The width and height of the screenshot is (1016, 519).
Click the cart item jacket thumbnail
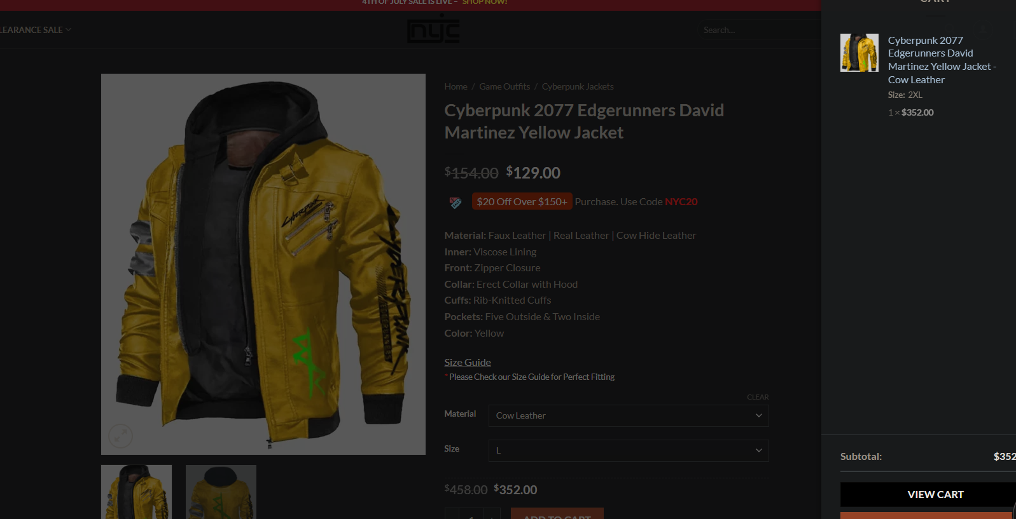pos(859,53)
